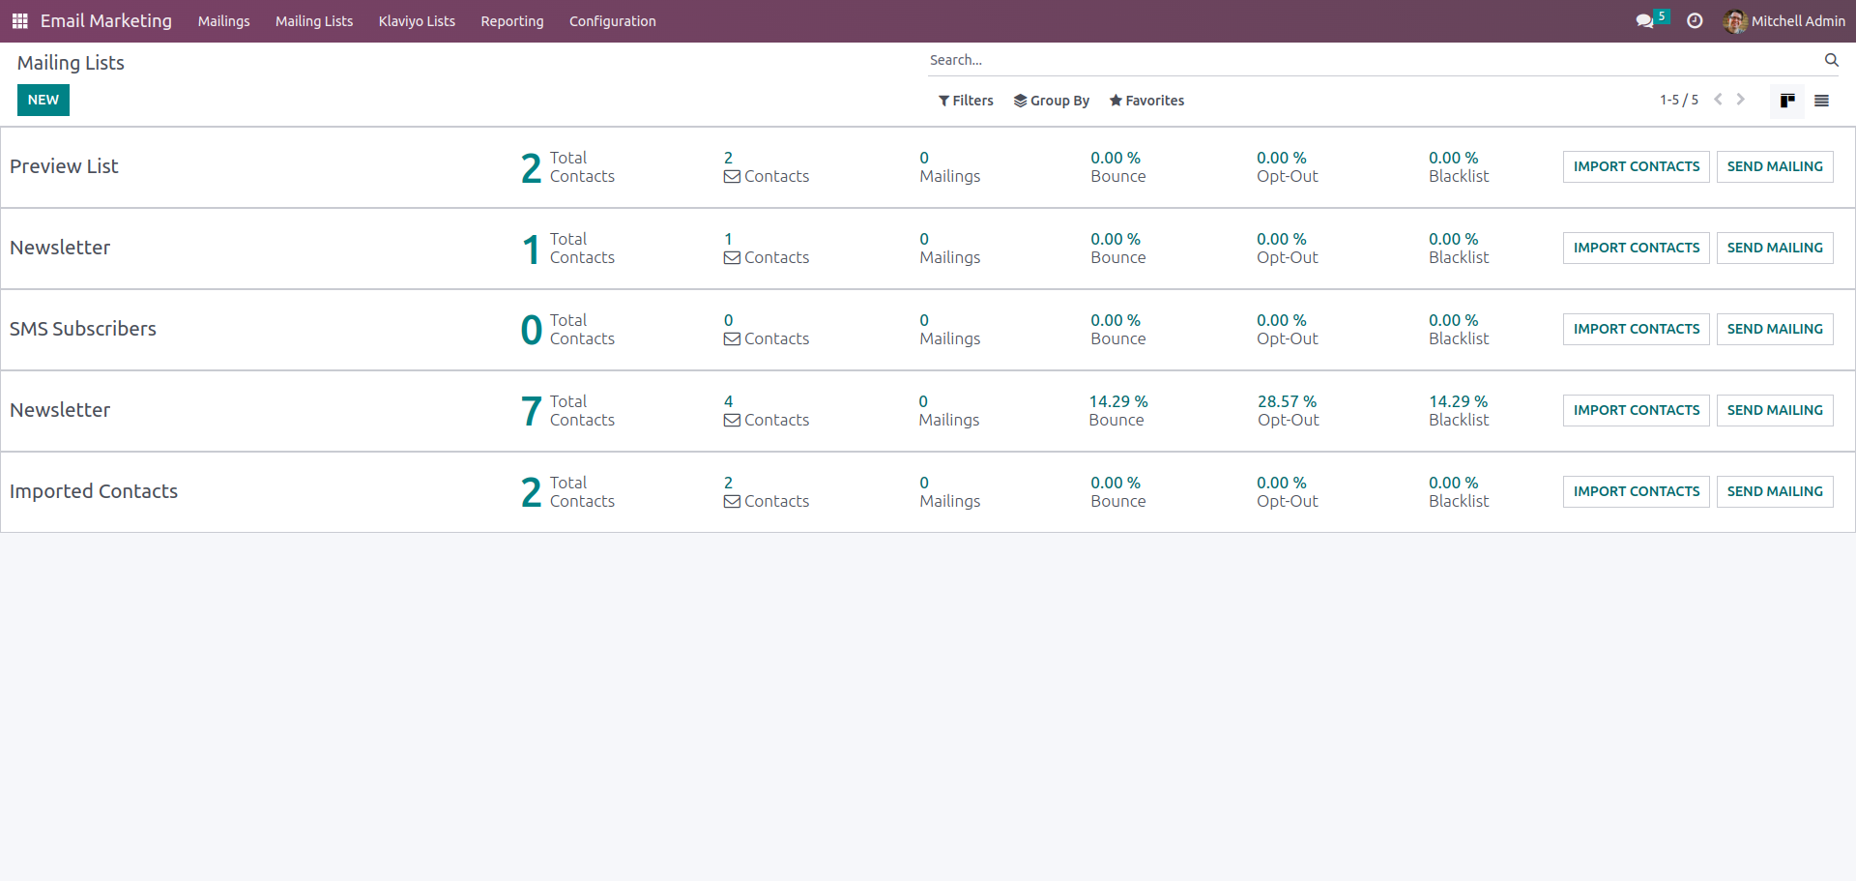Import contacts for Preview List
The width and height of the screenshot is (1856, 881).
(1636, 166)
